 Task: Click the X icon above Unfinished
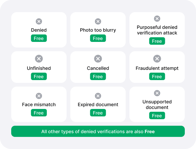[x=39, y=59]
